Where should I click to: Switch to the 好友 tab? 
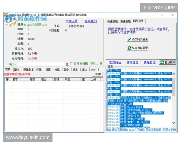pos(75,69)
